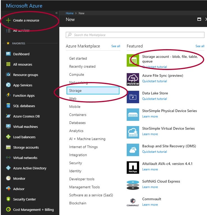Click the NetApp AltaVault icon
The width and height of the screenshot is (207, 215).
(x=133, y=168)
